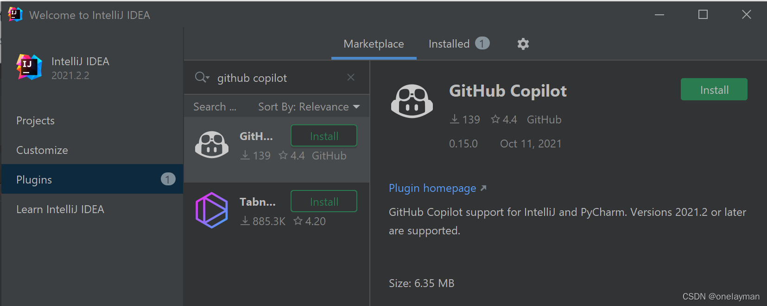Click the download icon in Tabnine row
Screen dimensions: 767x306
pos(245,221)
